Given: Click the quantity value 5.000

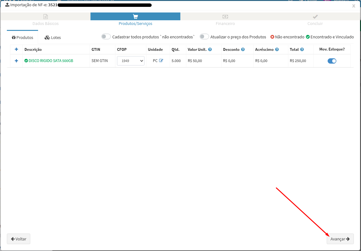Looking at the screenshot, I should click(x=176, y=61).
